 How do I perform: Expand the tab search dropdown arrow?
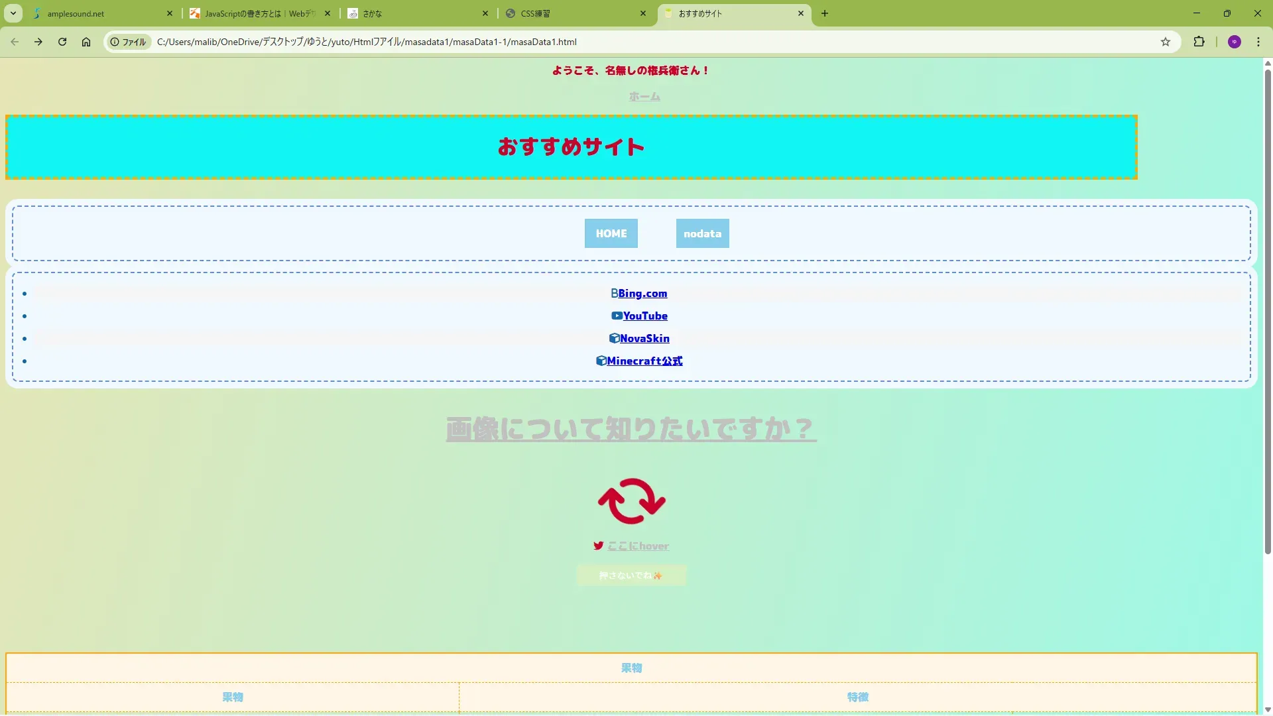coord(13,13)
